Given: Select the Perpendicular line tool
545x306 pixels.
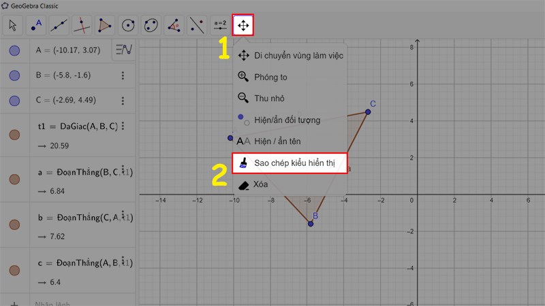Looking at the screenshot, I should [82, 25].
